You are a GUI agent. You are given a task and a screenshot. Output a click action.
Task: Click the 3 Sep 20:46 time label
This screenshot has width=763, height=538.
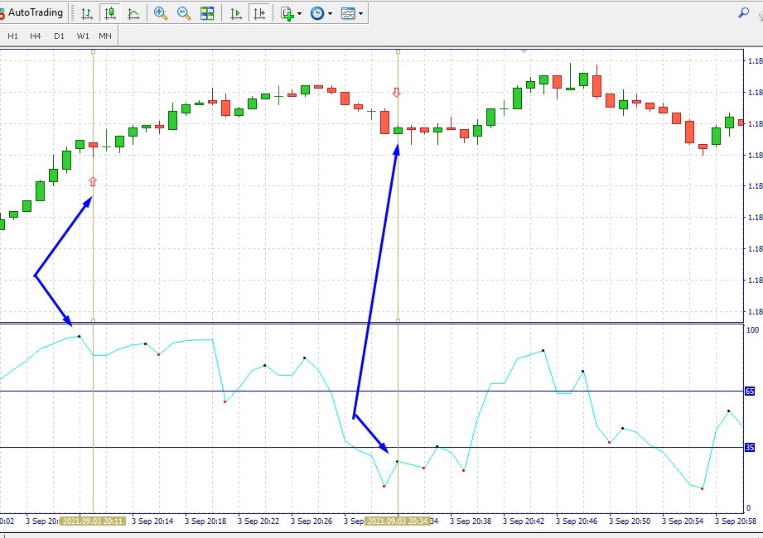(577, 521)
